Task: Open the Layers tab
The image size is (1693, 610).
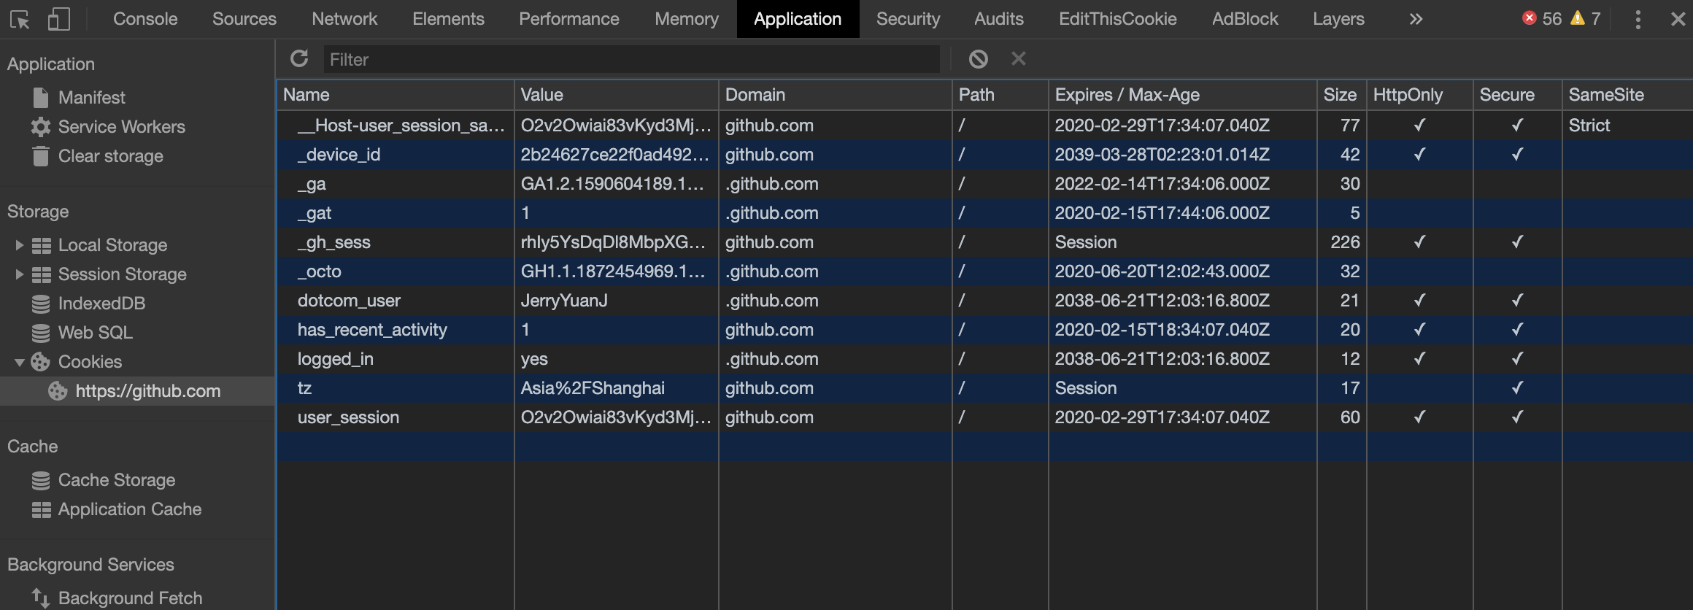Action: coord(1338,19)
